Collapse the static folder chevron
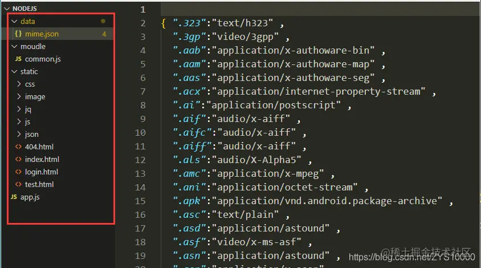 (14, 71)
